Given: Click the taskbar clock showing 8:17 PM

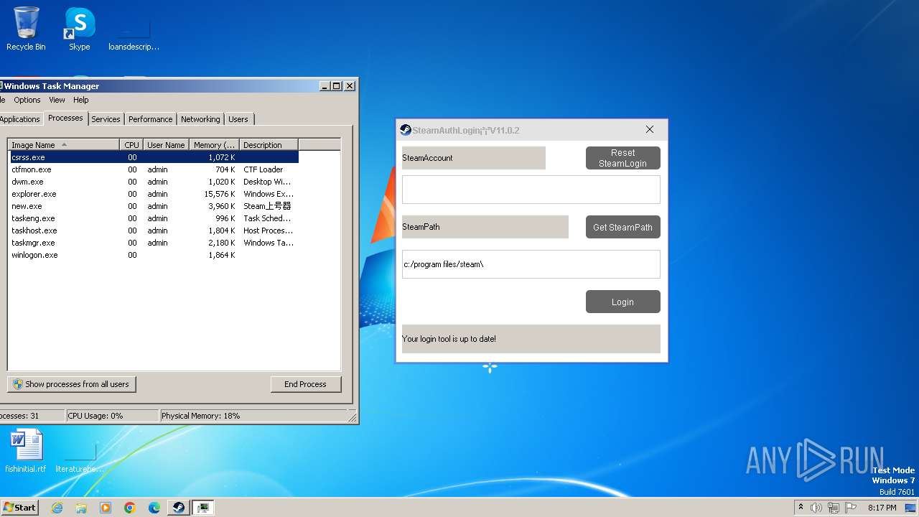Looking at the screenshot, I should (x=882, y=508).
